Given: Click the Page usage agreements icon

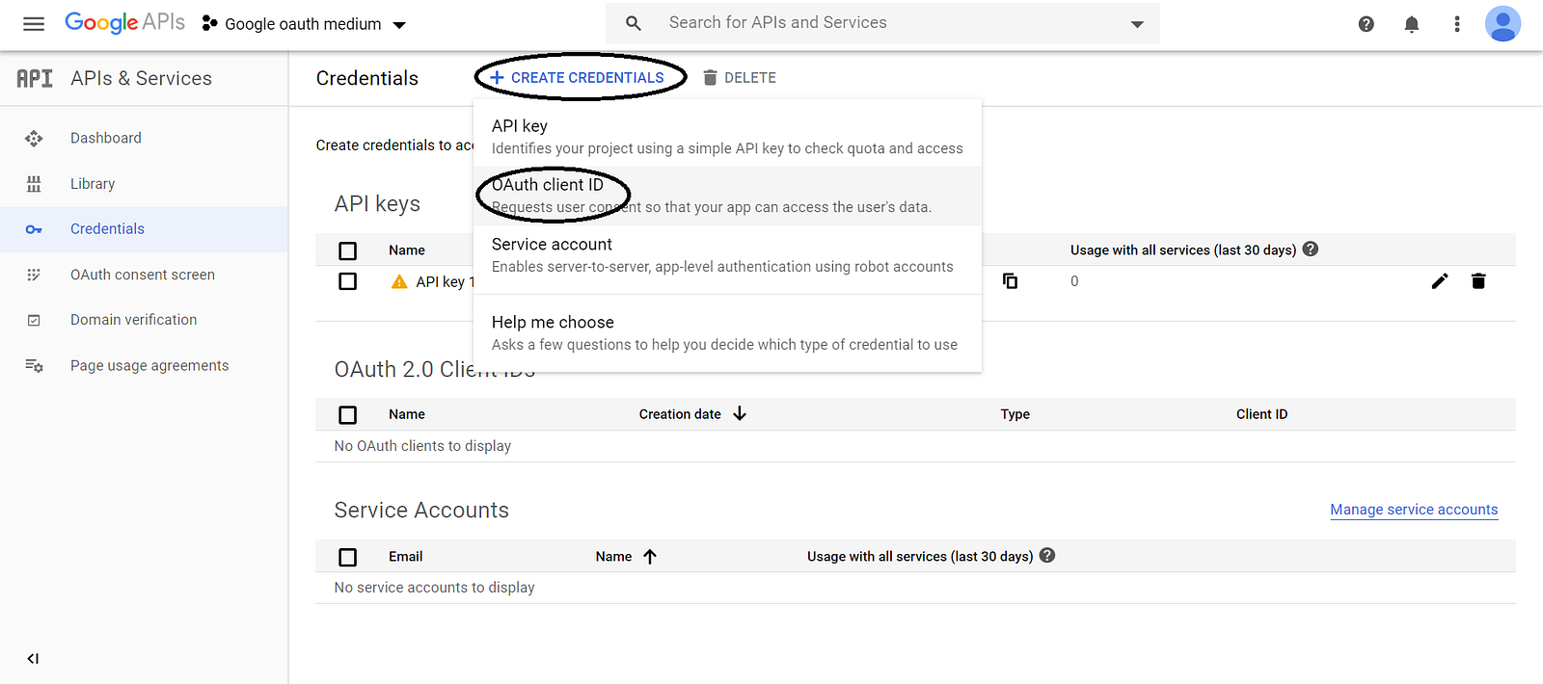Looking at the screenshot, I should tap(34, 365).
